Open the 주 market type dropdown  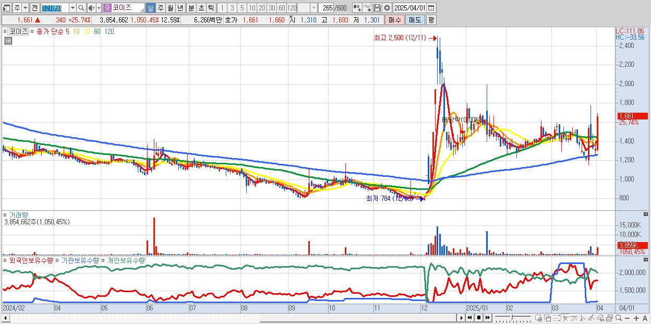point(25,8)
